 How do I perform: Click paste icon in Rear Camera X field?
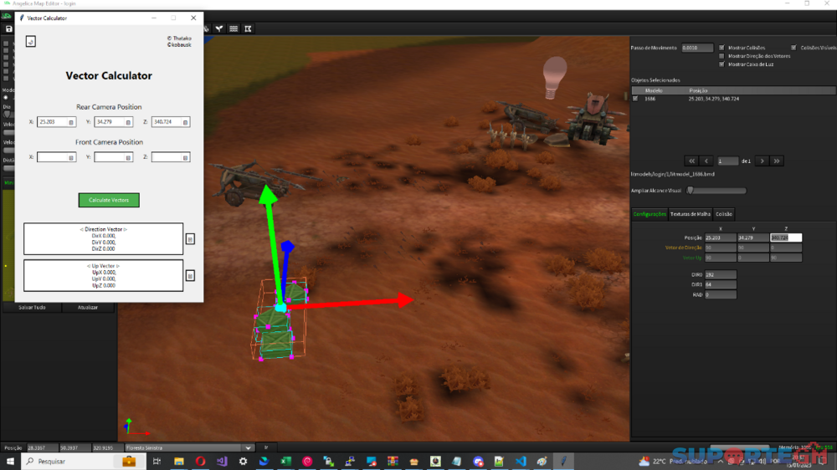point(71,122)
